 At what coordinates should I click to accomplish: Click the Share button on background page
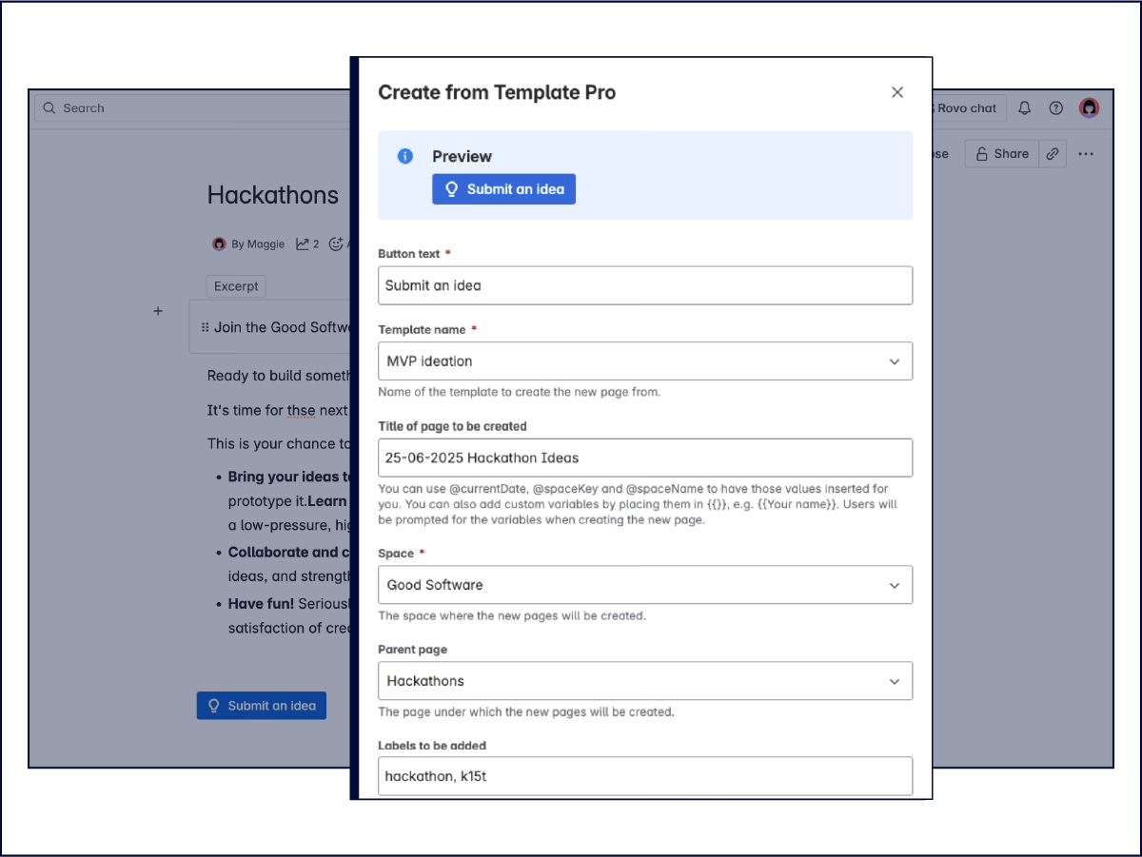coord(1000,154)
